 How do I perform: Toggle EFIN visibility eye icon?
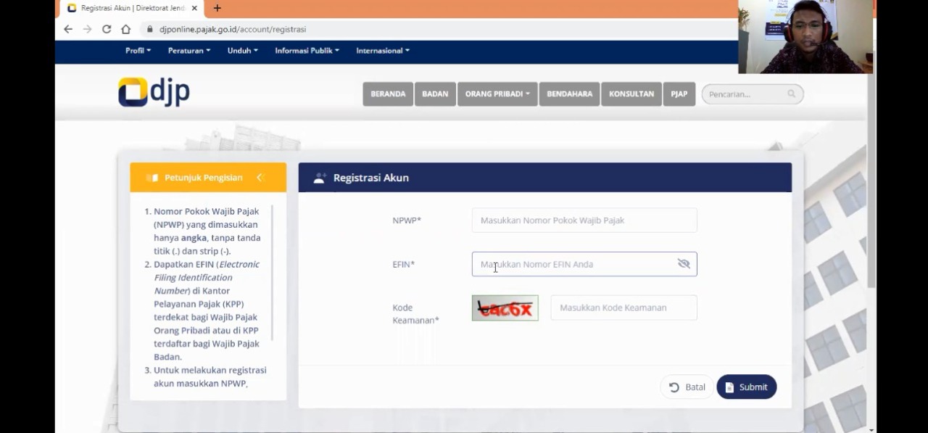683,264
